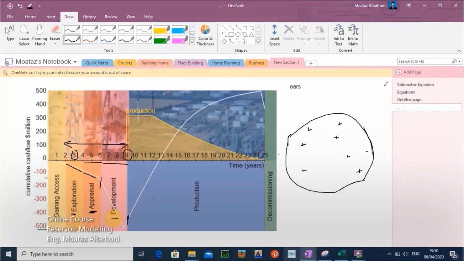Open Color & Thickness settings
Screen dimensions: 464x261
[x=206, y=36]
